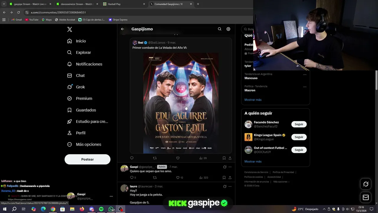This screenshot has height=213, width=378.
Task: Open more options on laure's post
Action: (230, 186)
